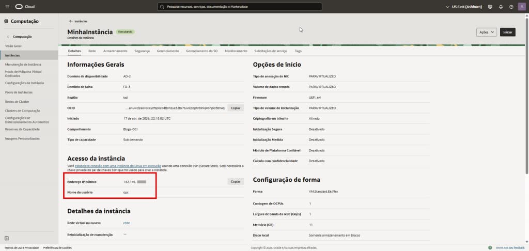The width and height of the screenshot is (529, 251).
Task: Click the back arrow to Instâncias
Action: [71, 21]
